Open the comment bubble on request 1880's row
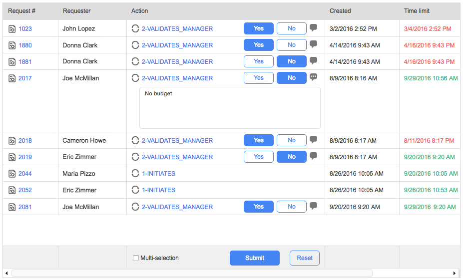Screen dimensions: 463x280 tap(313, 44)
